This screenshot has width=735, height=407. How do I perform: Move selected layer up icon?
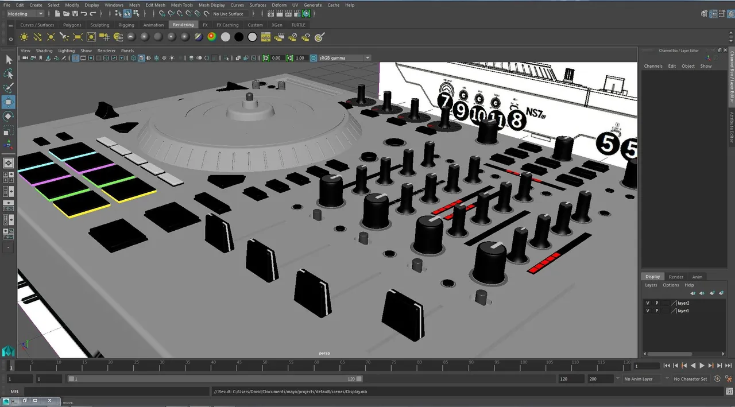pyautogui.click(x=693, y=293)
